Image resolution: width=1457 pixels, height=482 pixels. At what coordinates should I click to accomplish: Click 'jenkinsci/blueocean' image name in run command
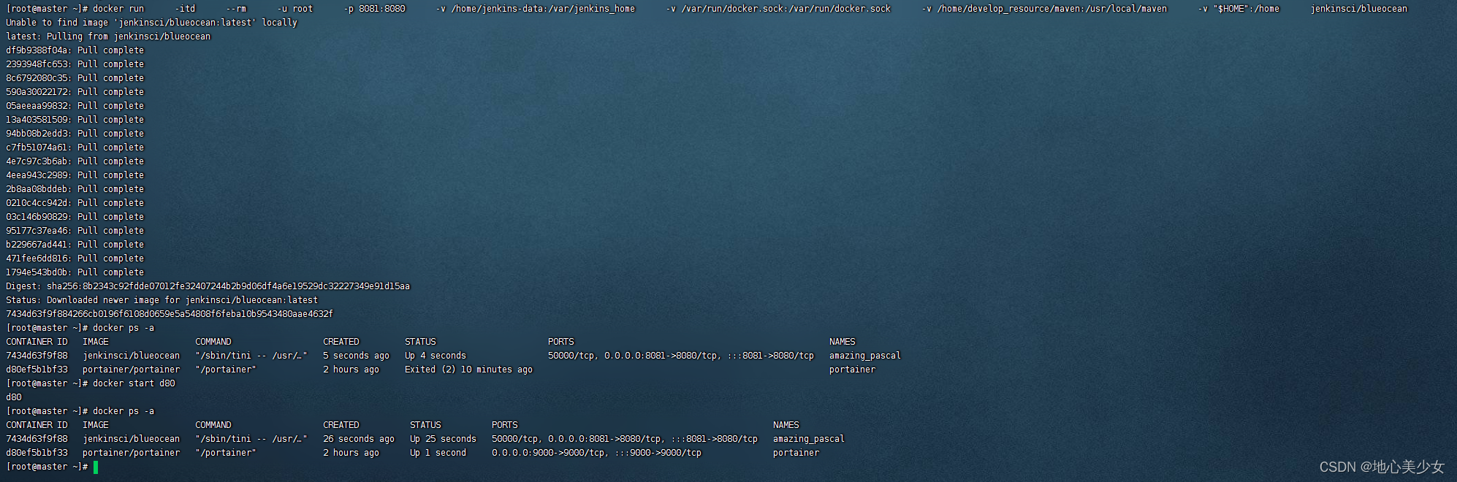click(1358, 9)
